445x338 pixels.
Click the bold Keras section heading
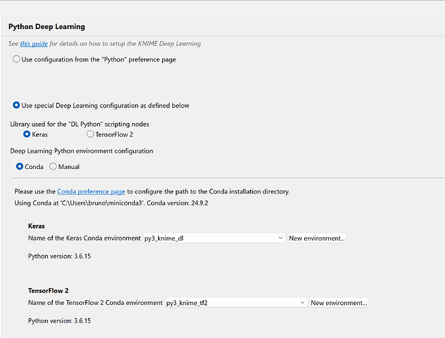[x=36, y=226]
